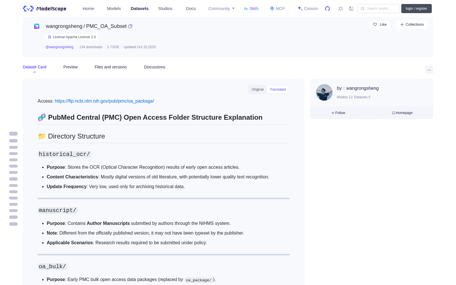This screenshot has width=456, height=285.
Task: Go to the Models page
Action: pos(114,9)
